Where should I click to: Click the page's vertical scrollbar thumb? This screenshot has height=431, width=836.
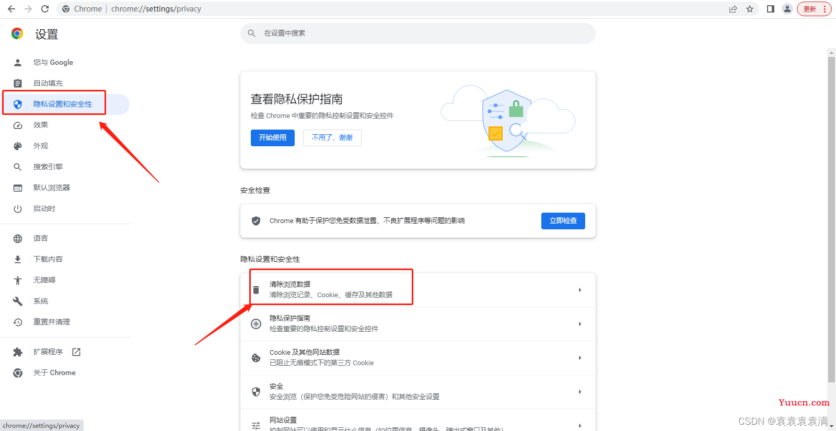(x=831, y=219)
